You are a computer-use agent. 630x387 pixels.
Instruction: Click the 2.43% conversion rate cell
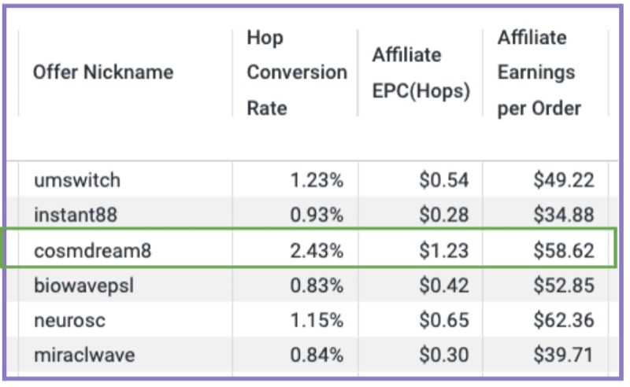coord(317,250)
